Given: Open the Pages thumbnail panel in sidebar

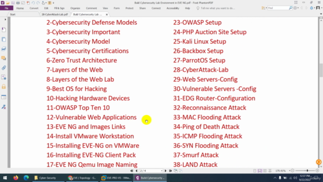Looking at the screenshot, I should coord(4,39).
